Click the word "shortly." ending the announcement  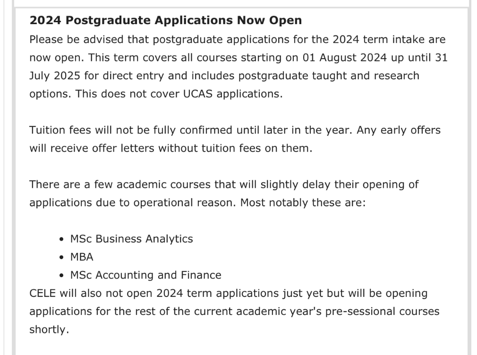click(x=49, y=330)
